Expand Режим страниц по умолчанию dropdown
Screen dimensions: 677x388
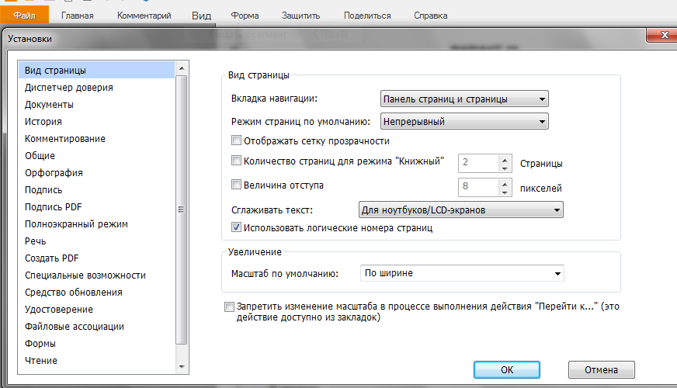tap(463, 122)
